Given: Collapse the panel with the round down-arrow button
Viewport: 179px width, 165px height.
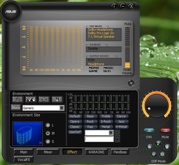Looking at the screenshot, I should pyautogui.click(x=131, y=83).
